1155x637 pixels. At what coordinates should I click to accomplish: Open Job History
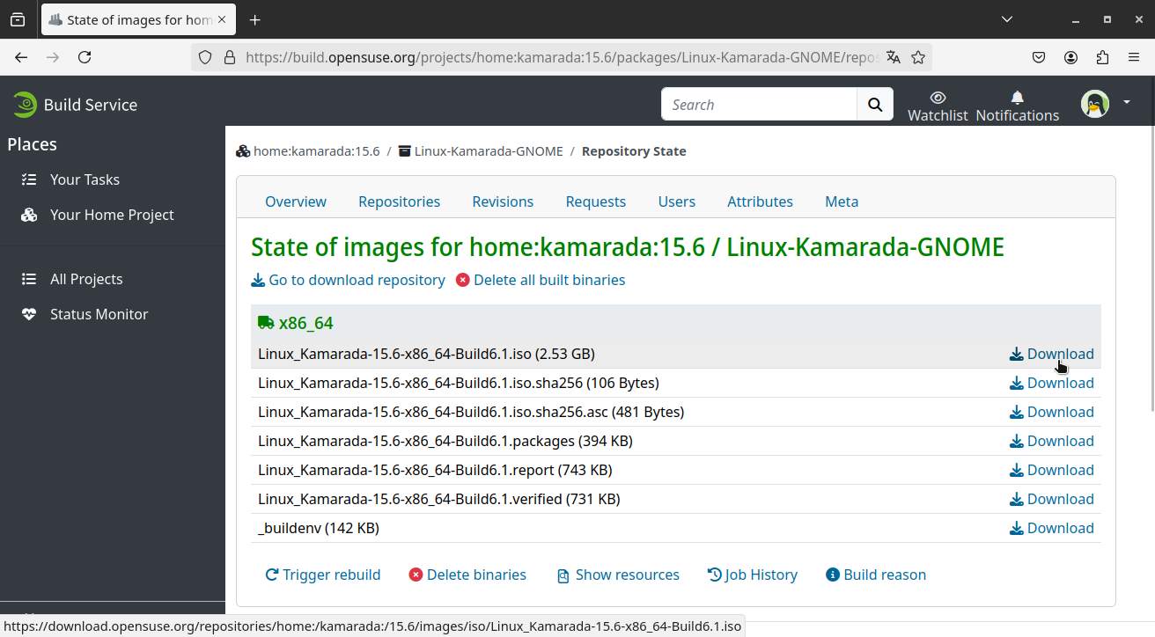pyautogui.click(x=753, y=575)
